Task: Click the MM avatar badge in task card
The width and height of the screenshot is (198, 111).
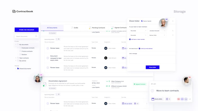Action: coord(182,99)
